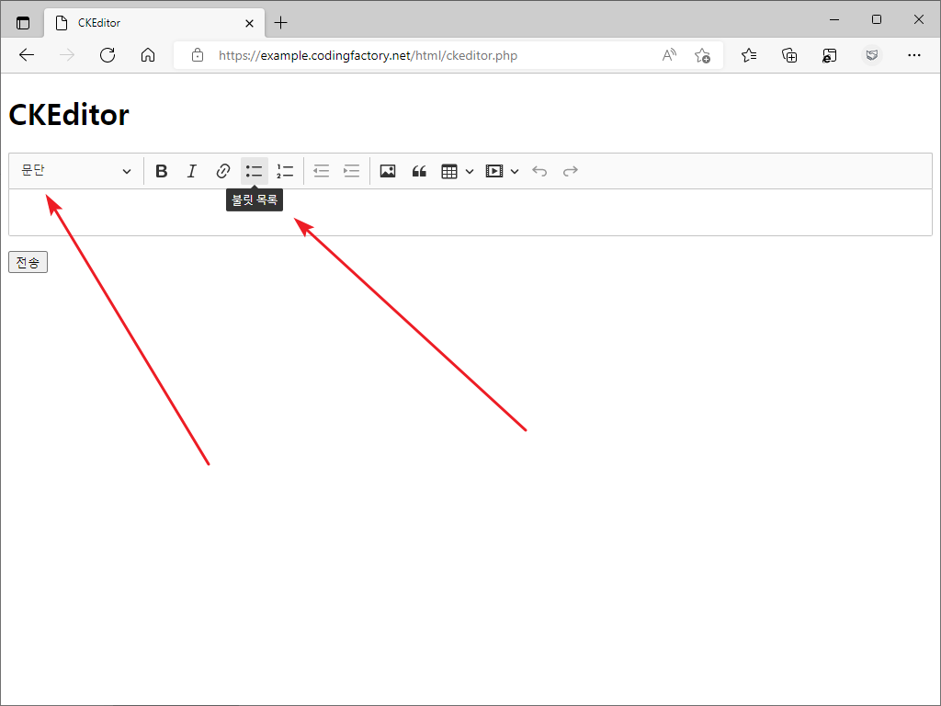Add this page to favorites

(x=702, y=56)
